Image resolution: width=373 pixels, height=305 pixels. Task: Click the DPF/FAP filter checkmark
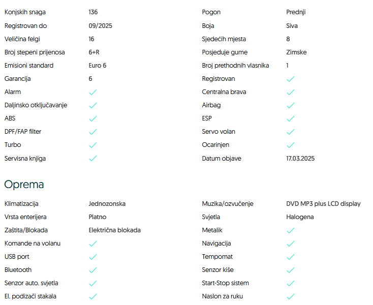point(93,132)
